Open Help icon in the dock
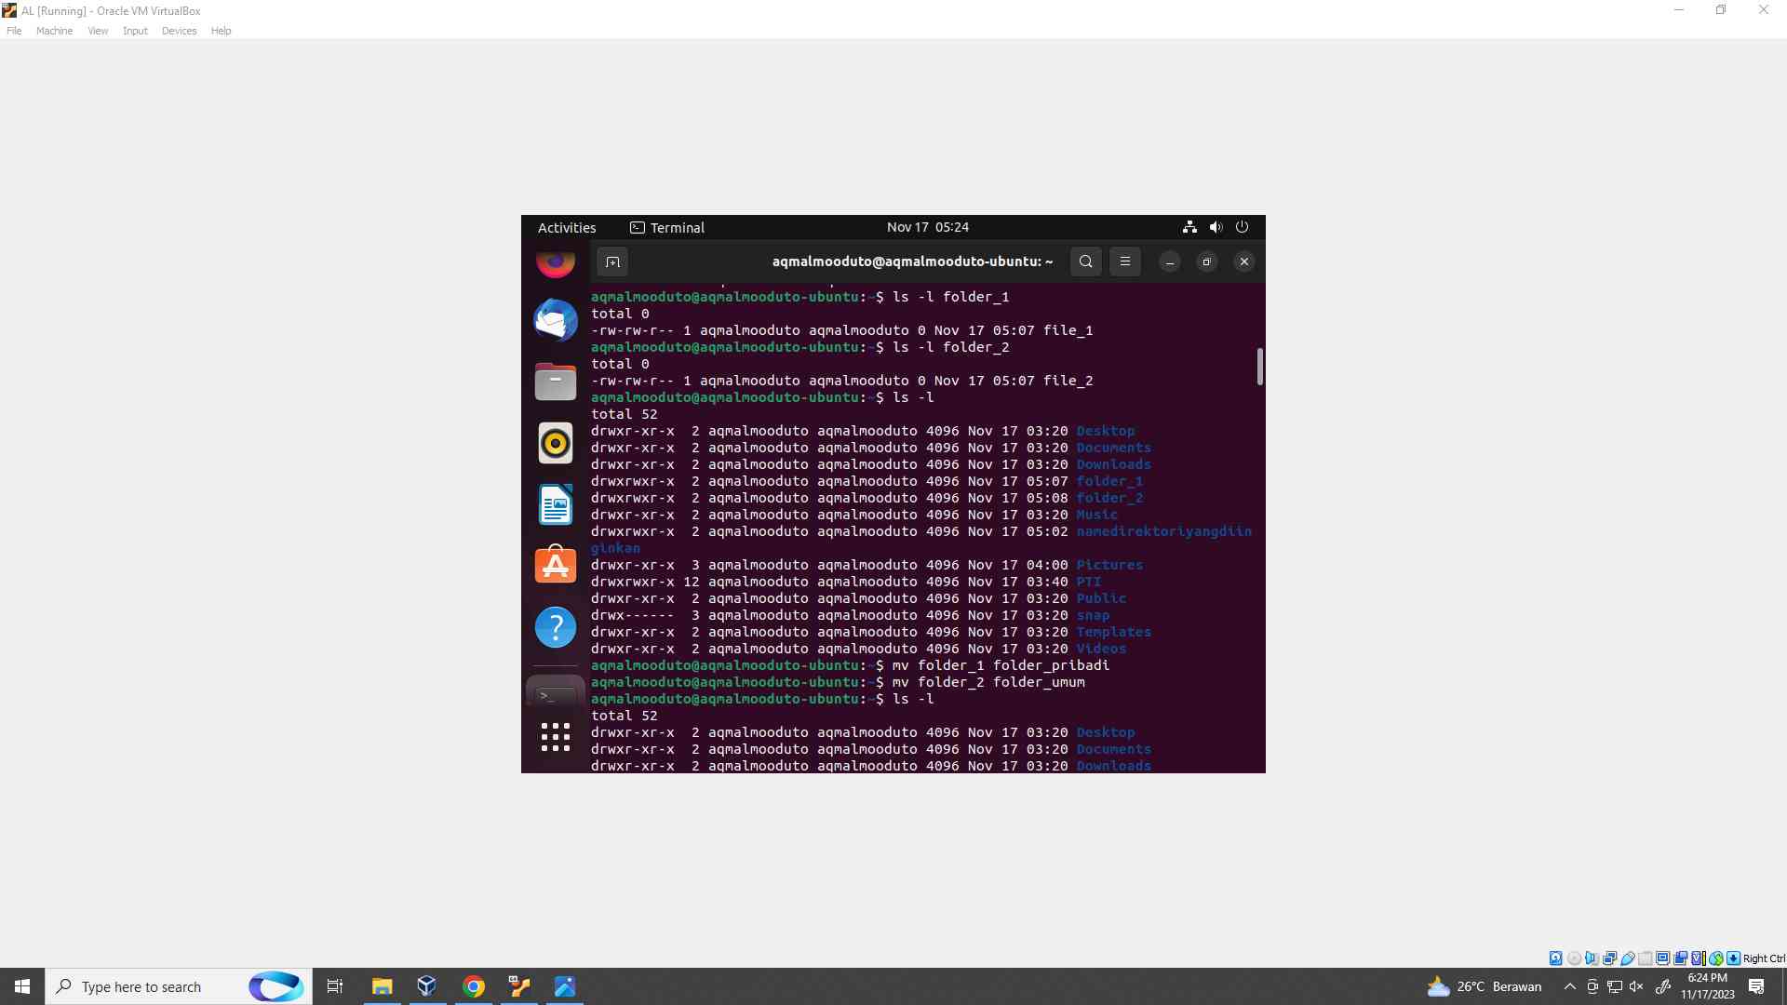 pyautogui.click(x=556, y=627)
